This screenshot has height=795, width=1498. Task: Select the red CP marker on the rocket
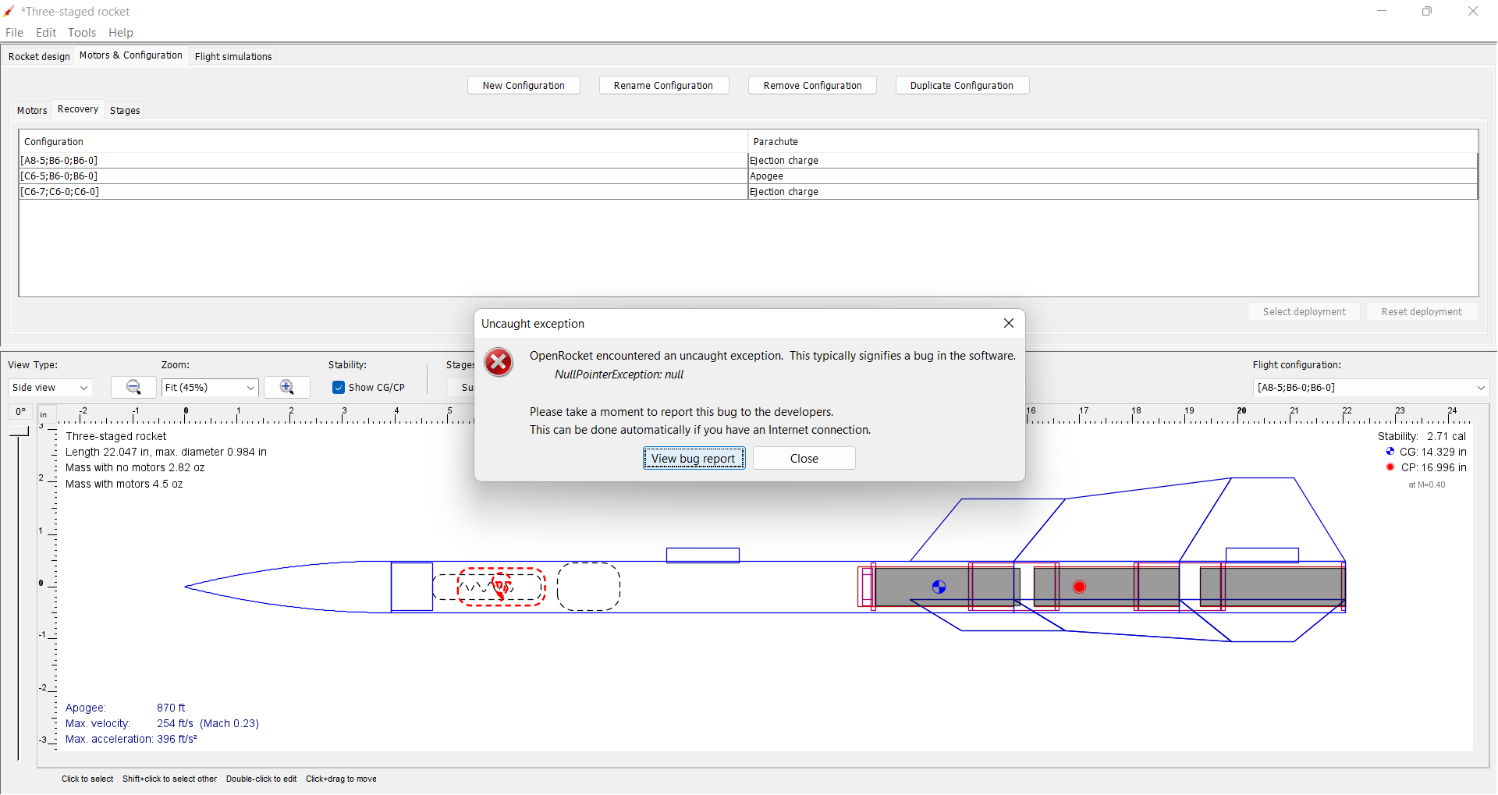pyautogui.click(x=1079, y=587)
